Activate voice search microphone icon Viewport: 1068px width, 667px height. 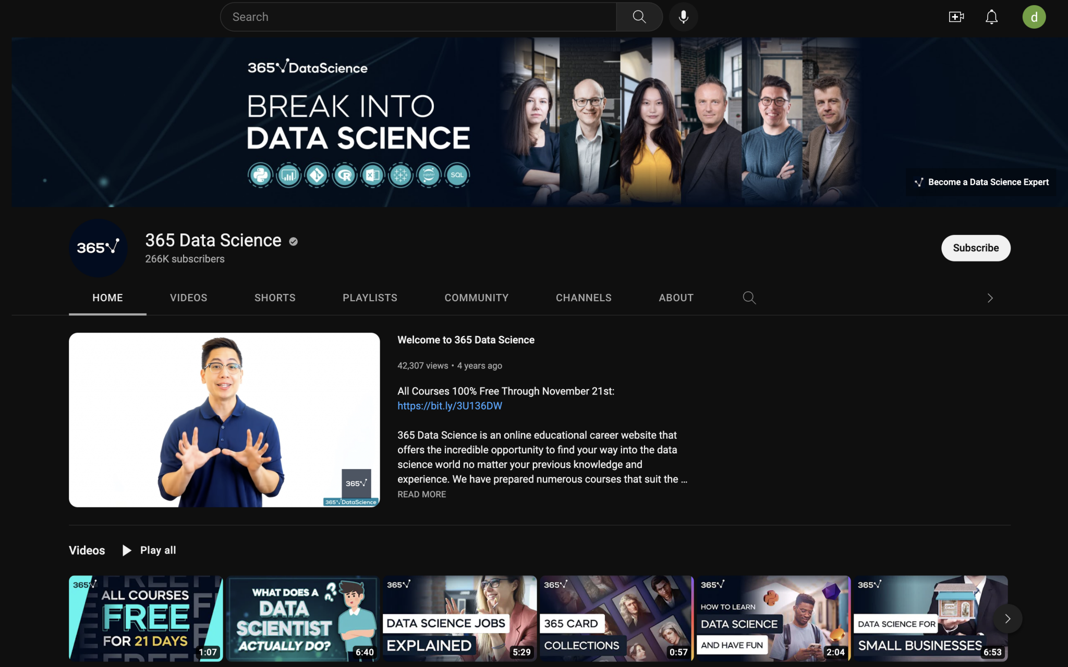coord(683,17)
